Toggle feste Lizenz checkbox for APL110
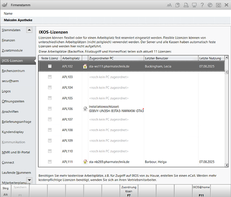Viewport: 231px width, 197px height. tap(50, 151)
